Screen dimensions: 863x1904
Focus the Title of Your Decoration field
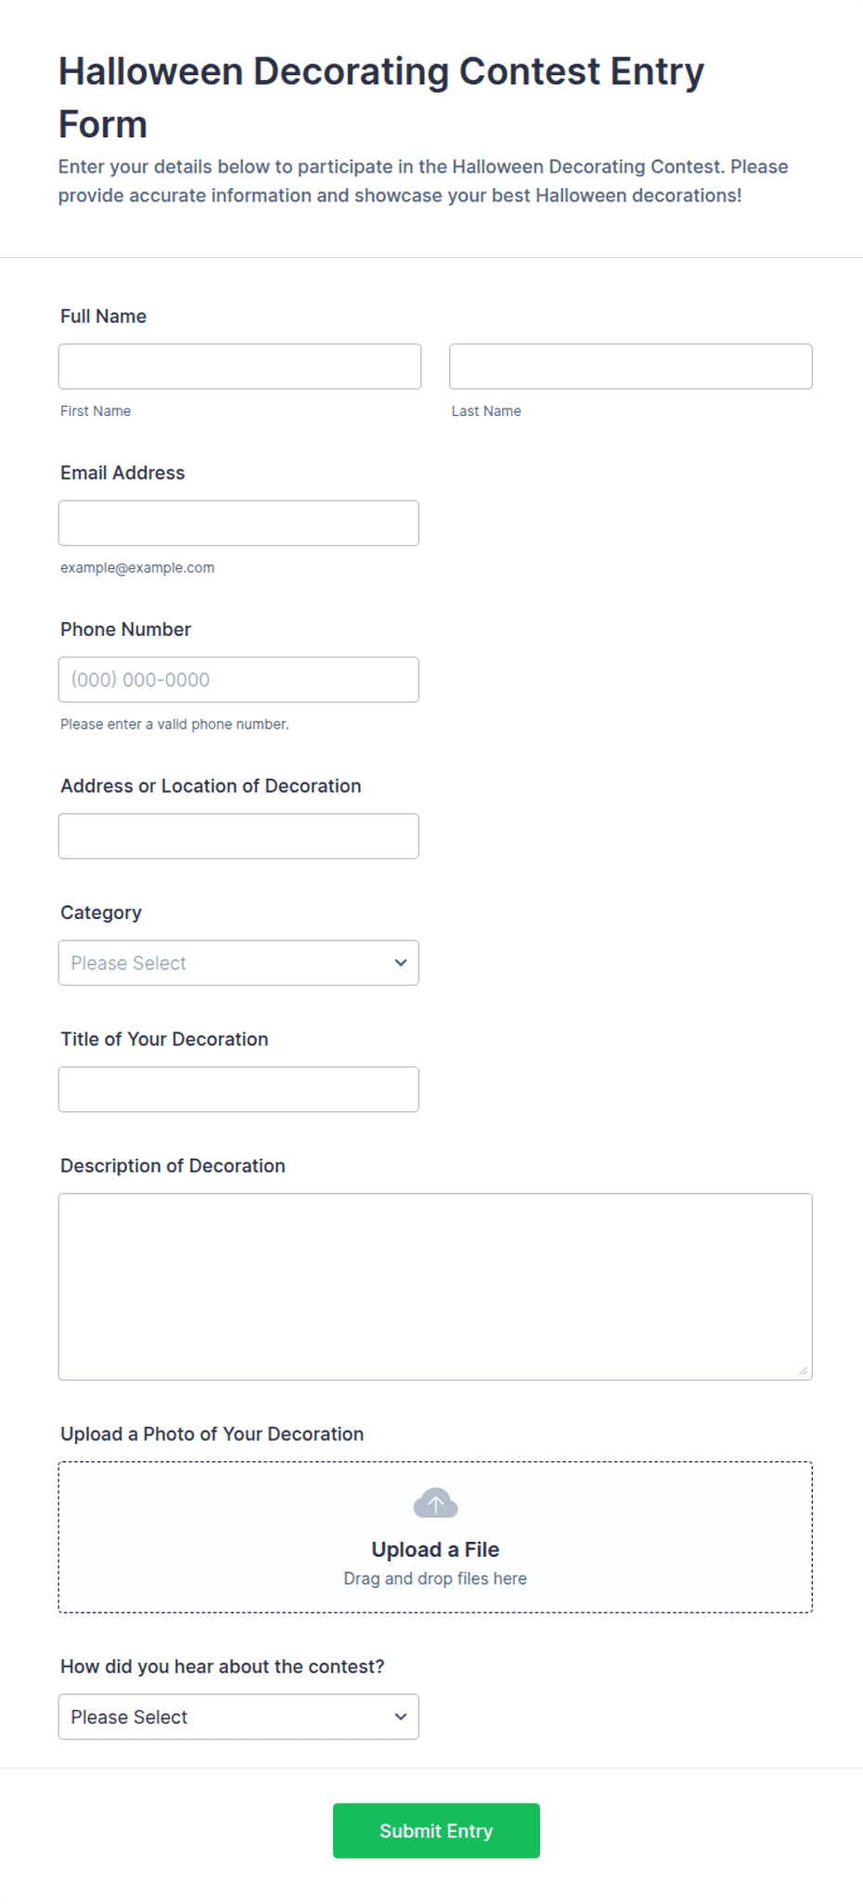(x=238, y=1089)
